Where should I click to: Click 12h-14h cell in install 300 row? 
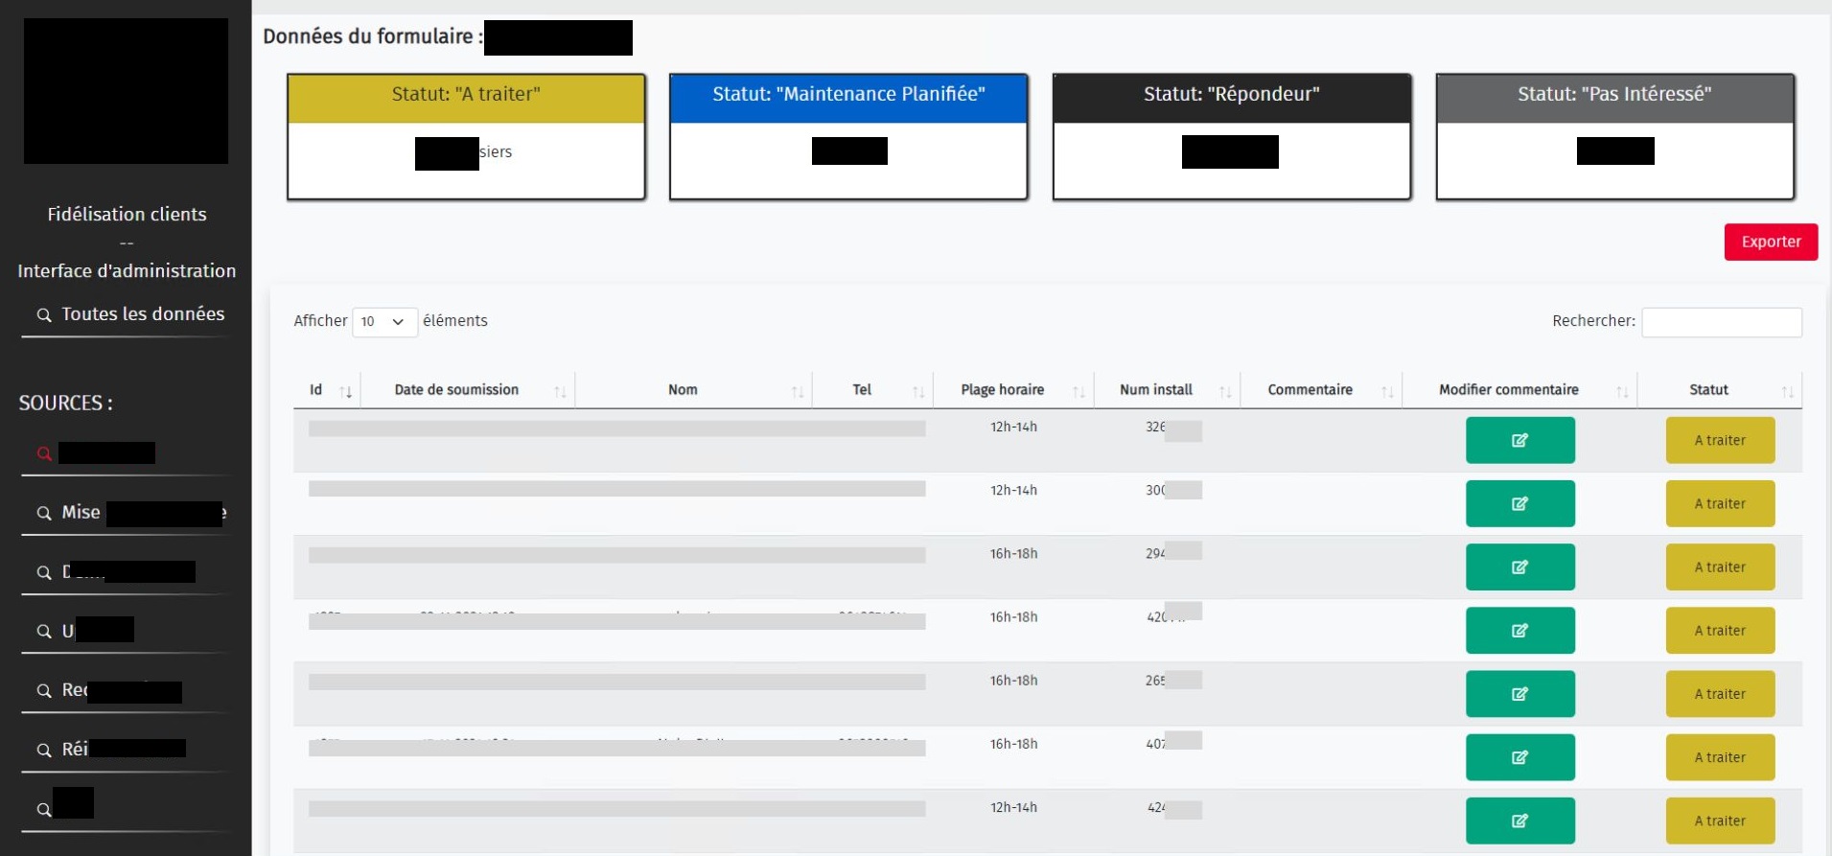click(1013, 490)
